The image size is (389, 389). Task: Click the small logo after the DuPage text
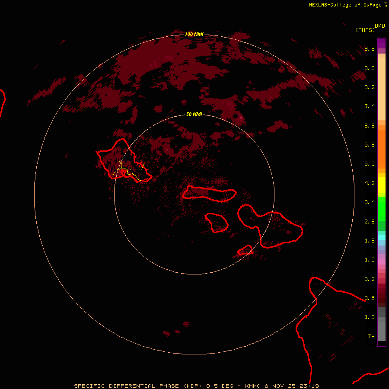click(x=385, y=5)
